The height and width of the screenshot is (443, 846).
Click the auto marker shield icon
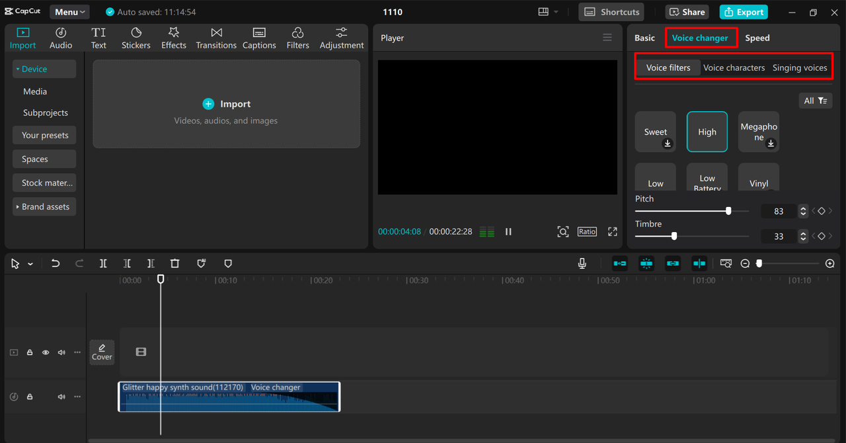[x=202, y=263]
